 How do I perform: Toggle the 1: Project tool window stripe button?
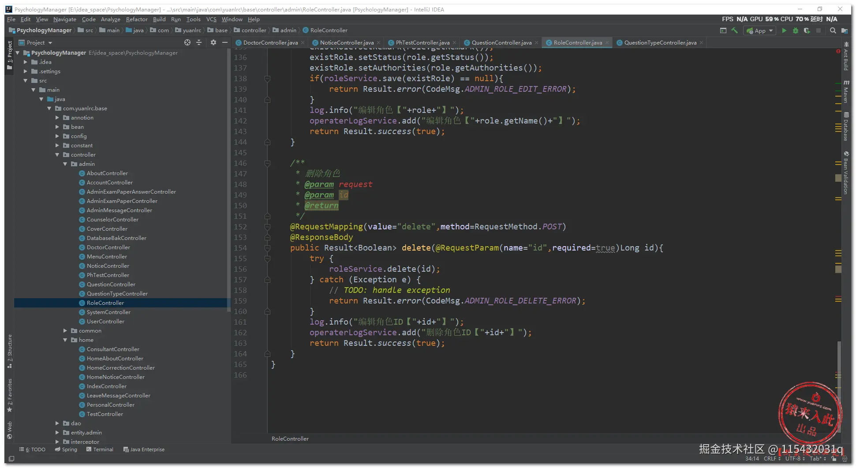pos(10,55)
